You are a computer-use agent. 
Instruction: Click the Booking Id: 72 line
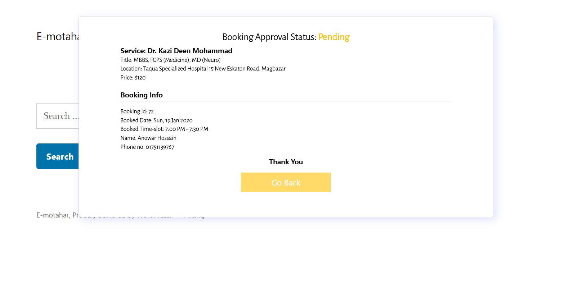coord(137,111)
